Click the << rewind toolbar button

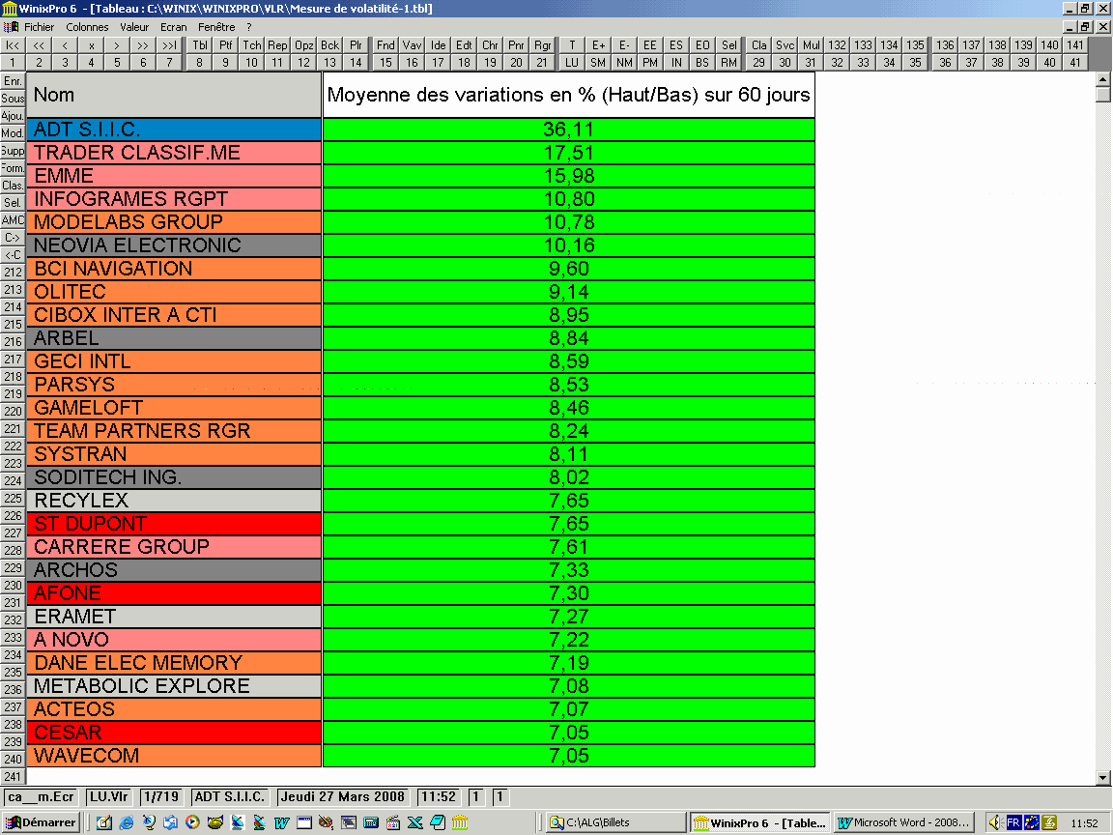[x=39, y=44]
